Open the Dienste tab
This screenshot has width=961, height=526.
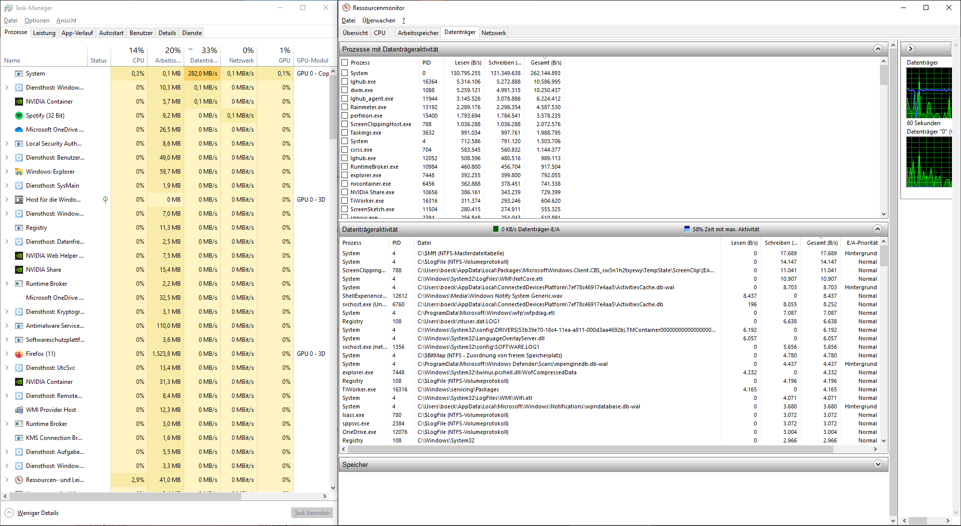point(192,33)
